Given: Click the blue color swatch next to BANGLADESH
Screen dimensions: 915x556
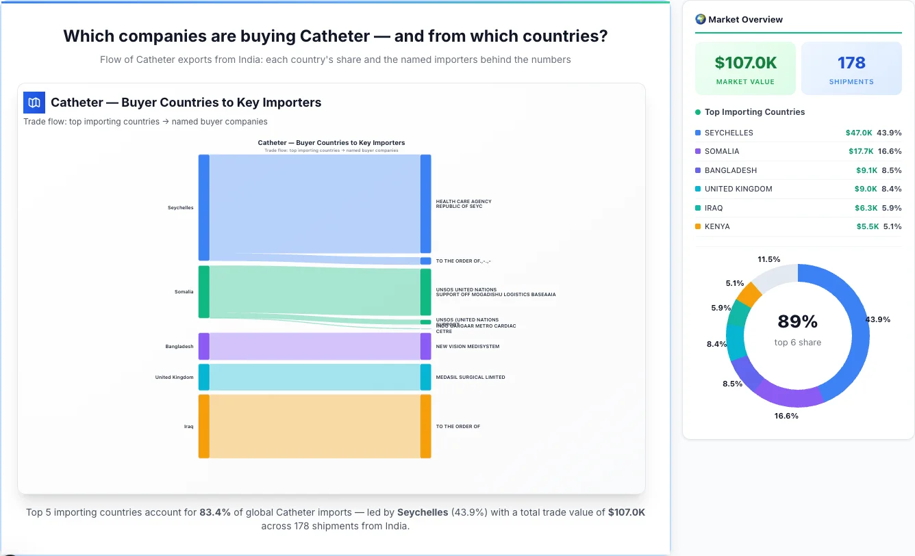Looking at the screenshot, I should point(699,170).
